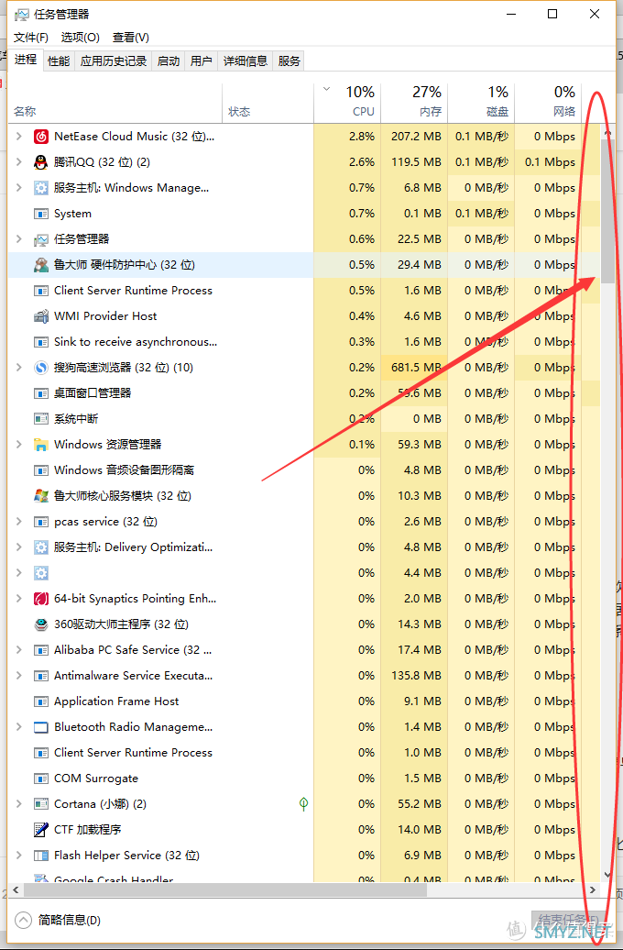This screenshot has width=623, height=950.
Task: Sort processes by CPU column header
Action: pos(347,103)
